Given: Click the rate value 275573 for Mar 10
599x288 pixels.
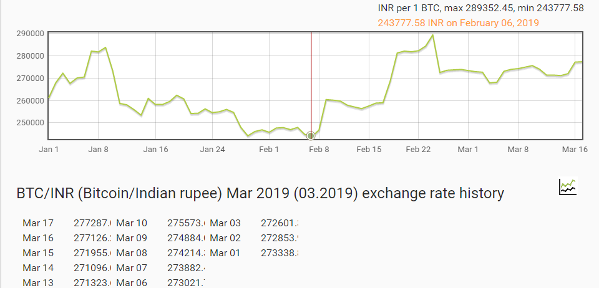Looking at the screenshot, I should tap(187, 223).
